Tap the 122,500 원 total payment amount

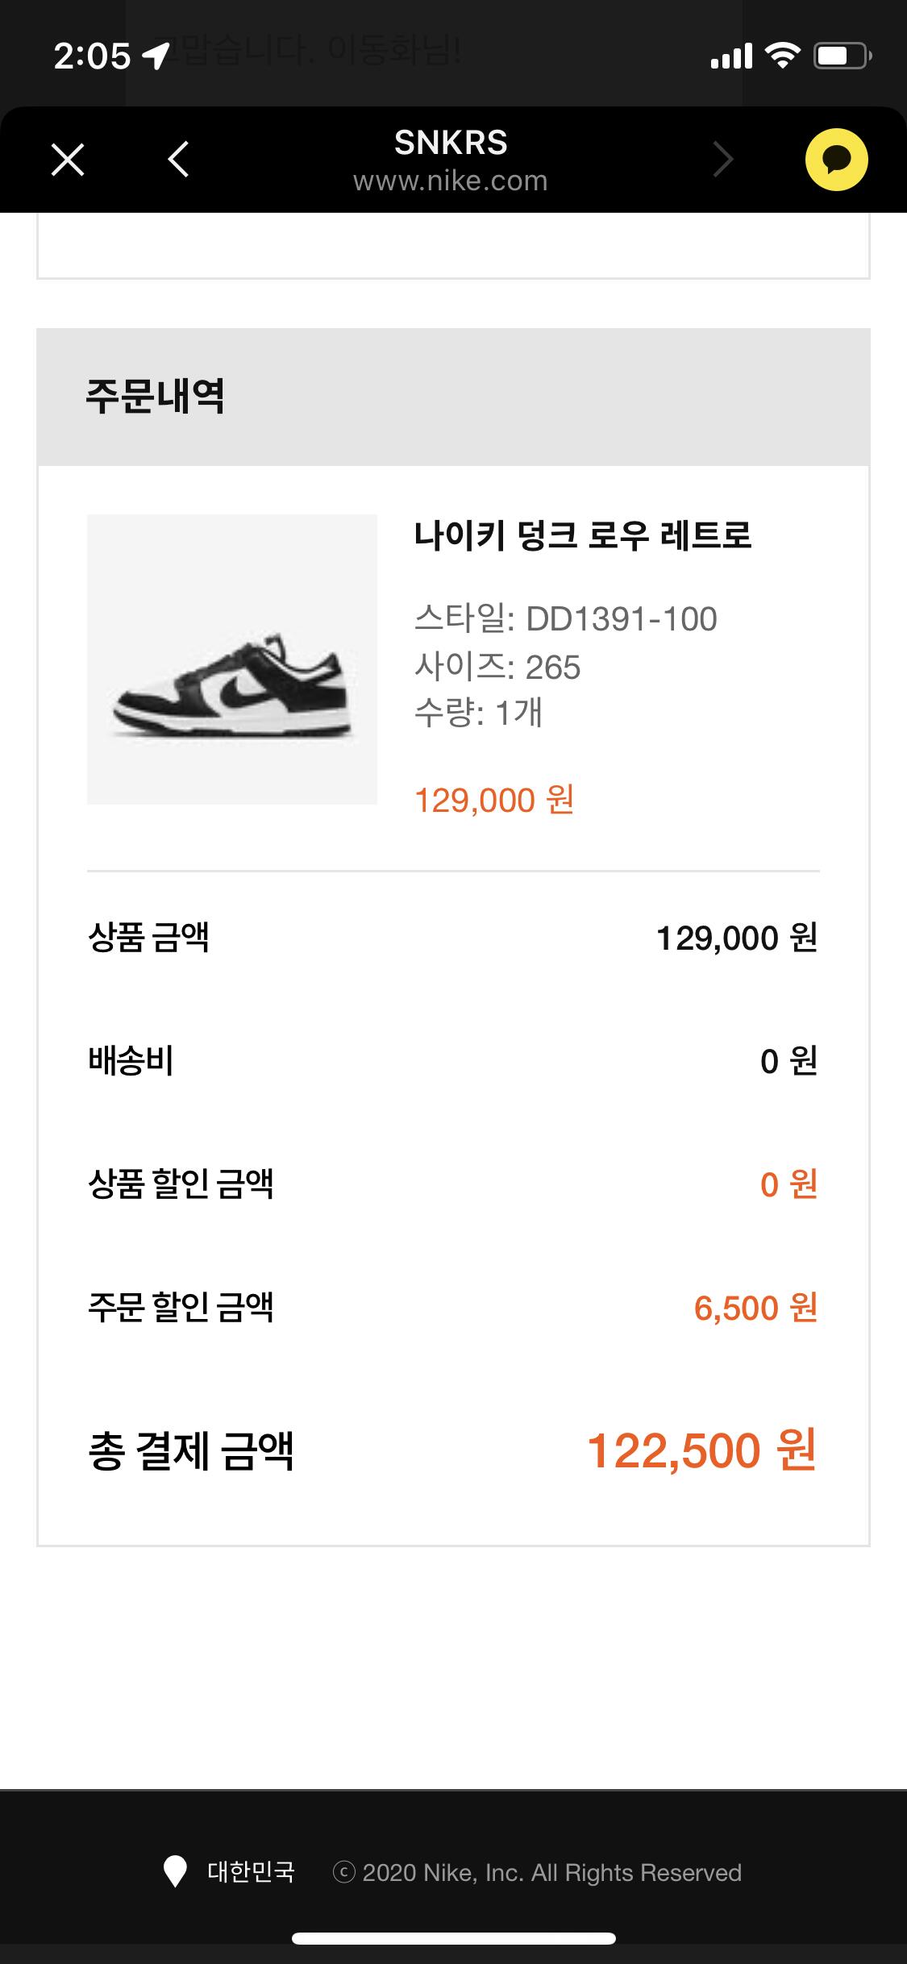701,1451
